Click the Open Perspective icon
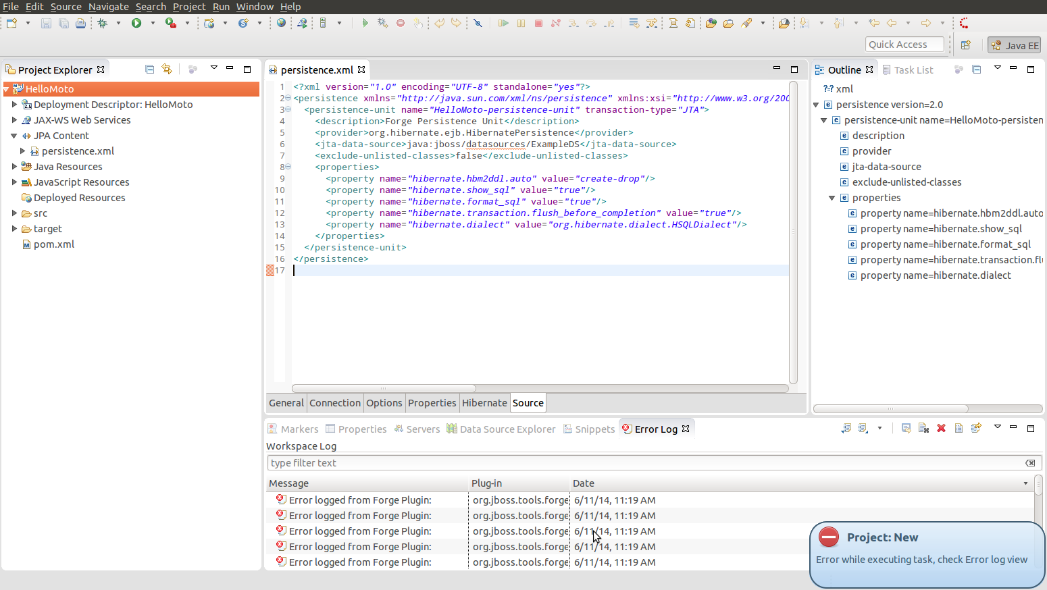 (966, 45)
